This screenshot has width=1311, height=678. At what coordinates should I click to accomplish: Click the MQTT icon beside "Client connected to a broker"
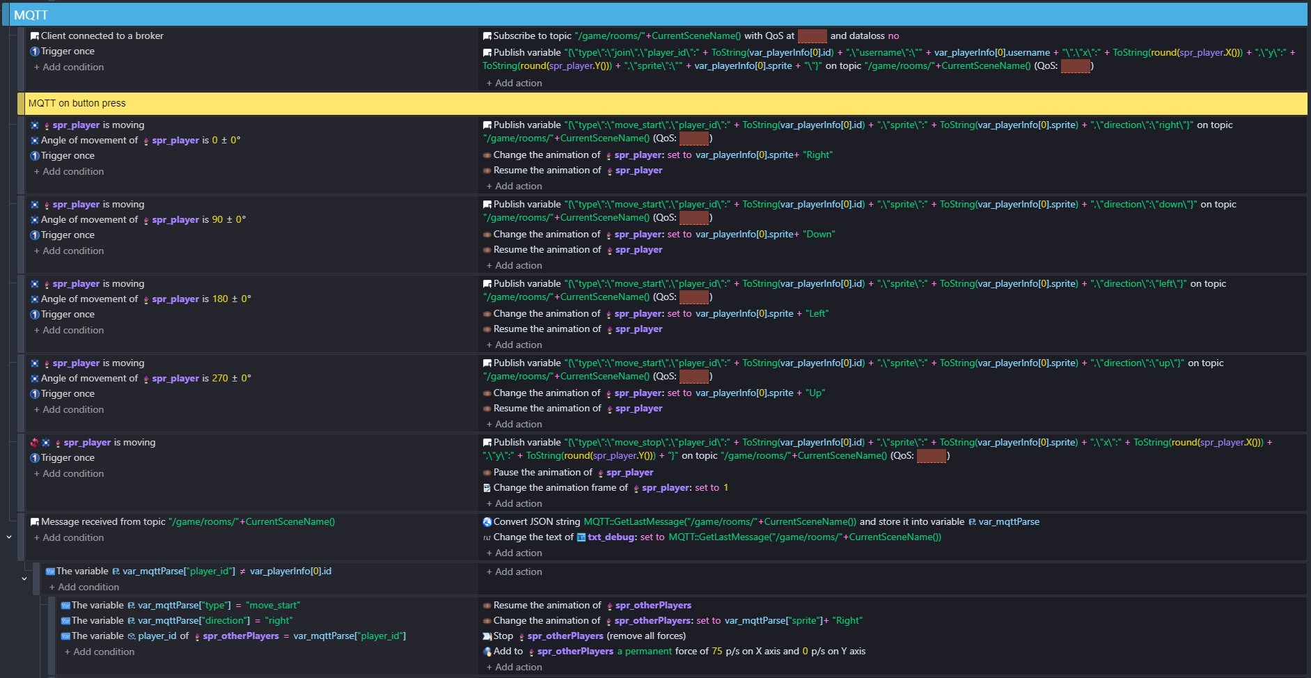pyautogui.click(x=35, y=36)
